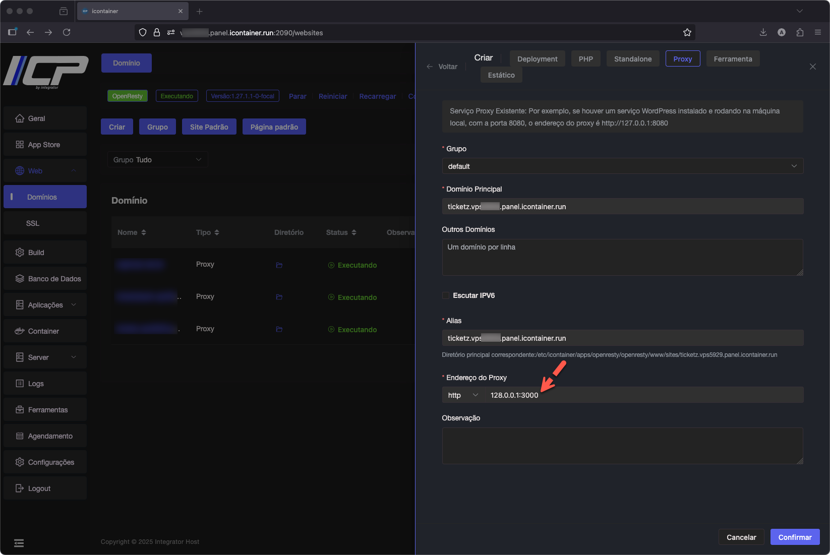
Task: Close the Criar panel with the X icon
Action: pos(812,67)
